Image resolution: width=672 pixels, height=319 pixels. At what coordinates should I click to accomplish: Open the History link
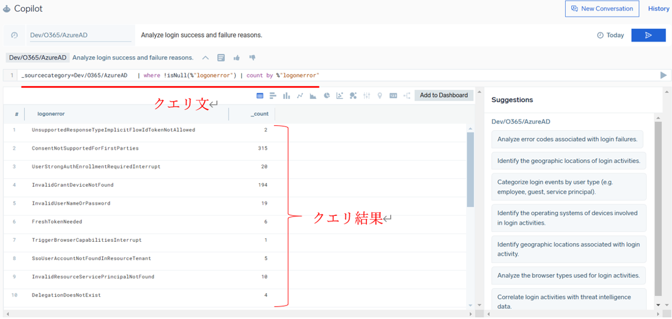coord(658,9)
